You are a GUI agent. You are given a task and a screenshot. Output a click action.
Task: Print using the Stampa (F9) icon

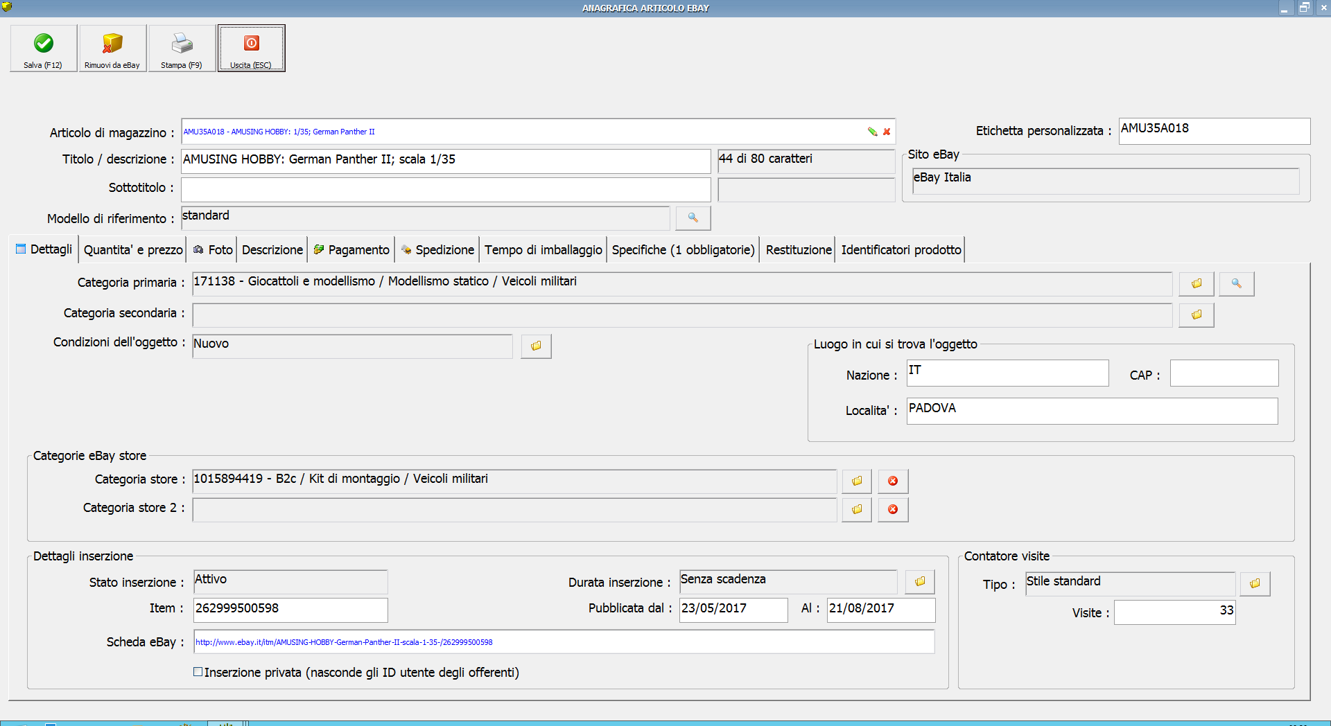(182, 48)
